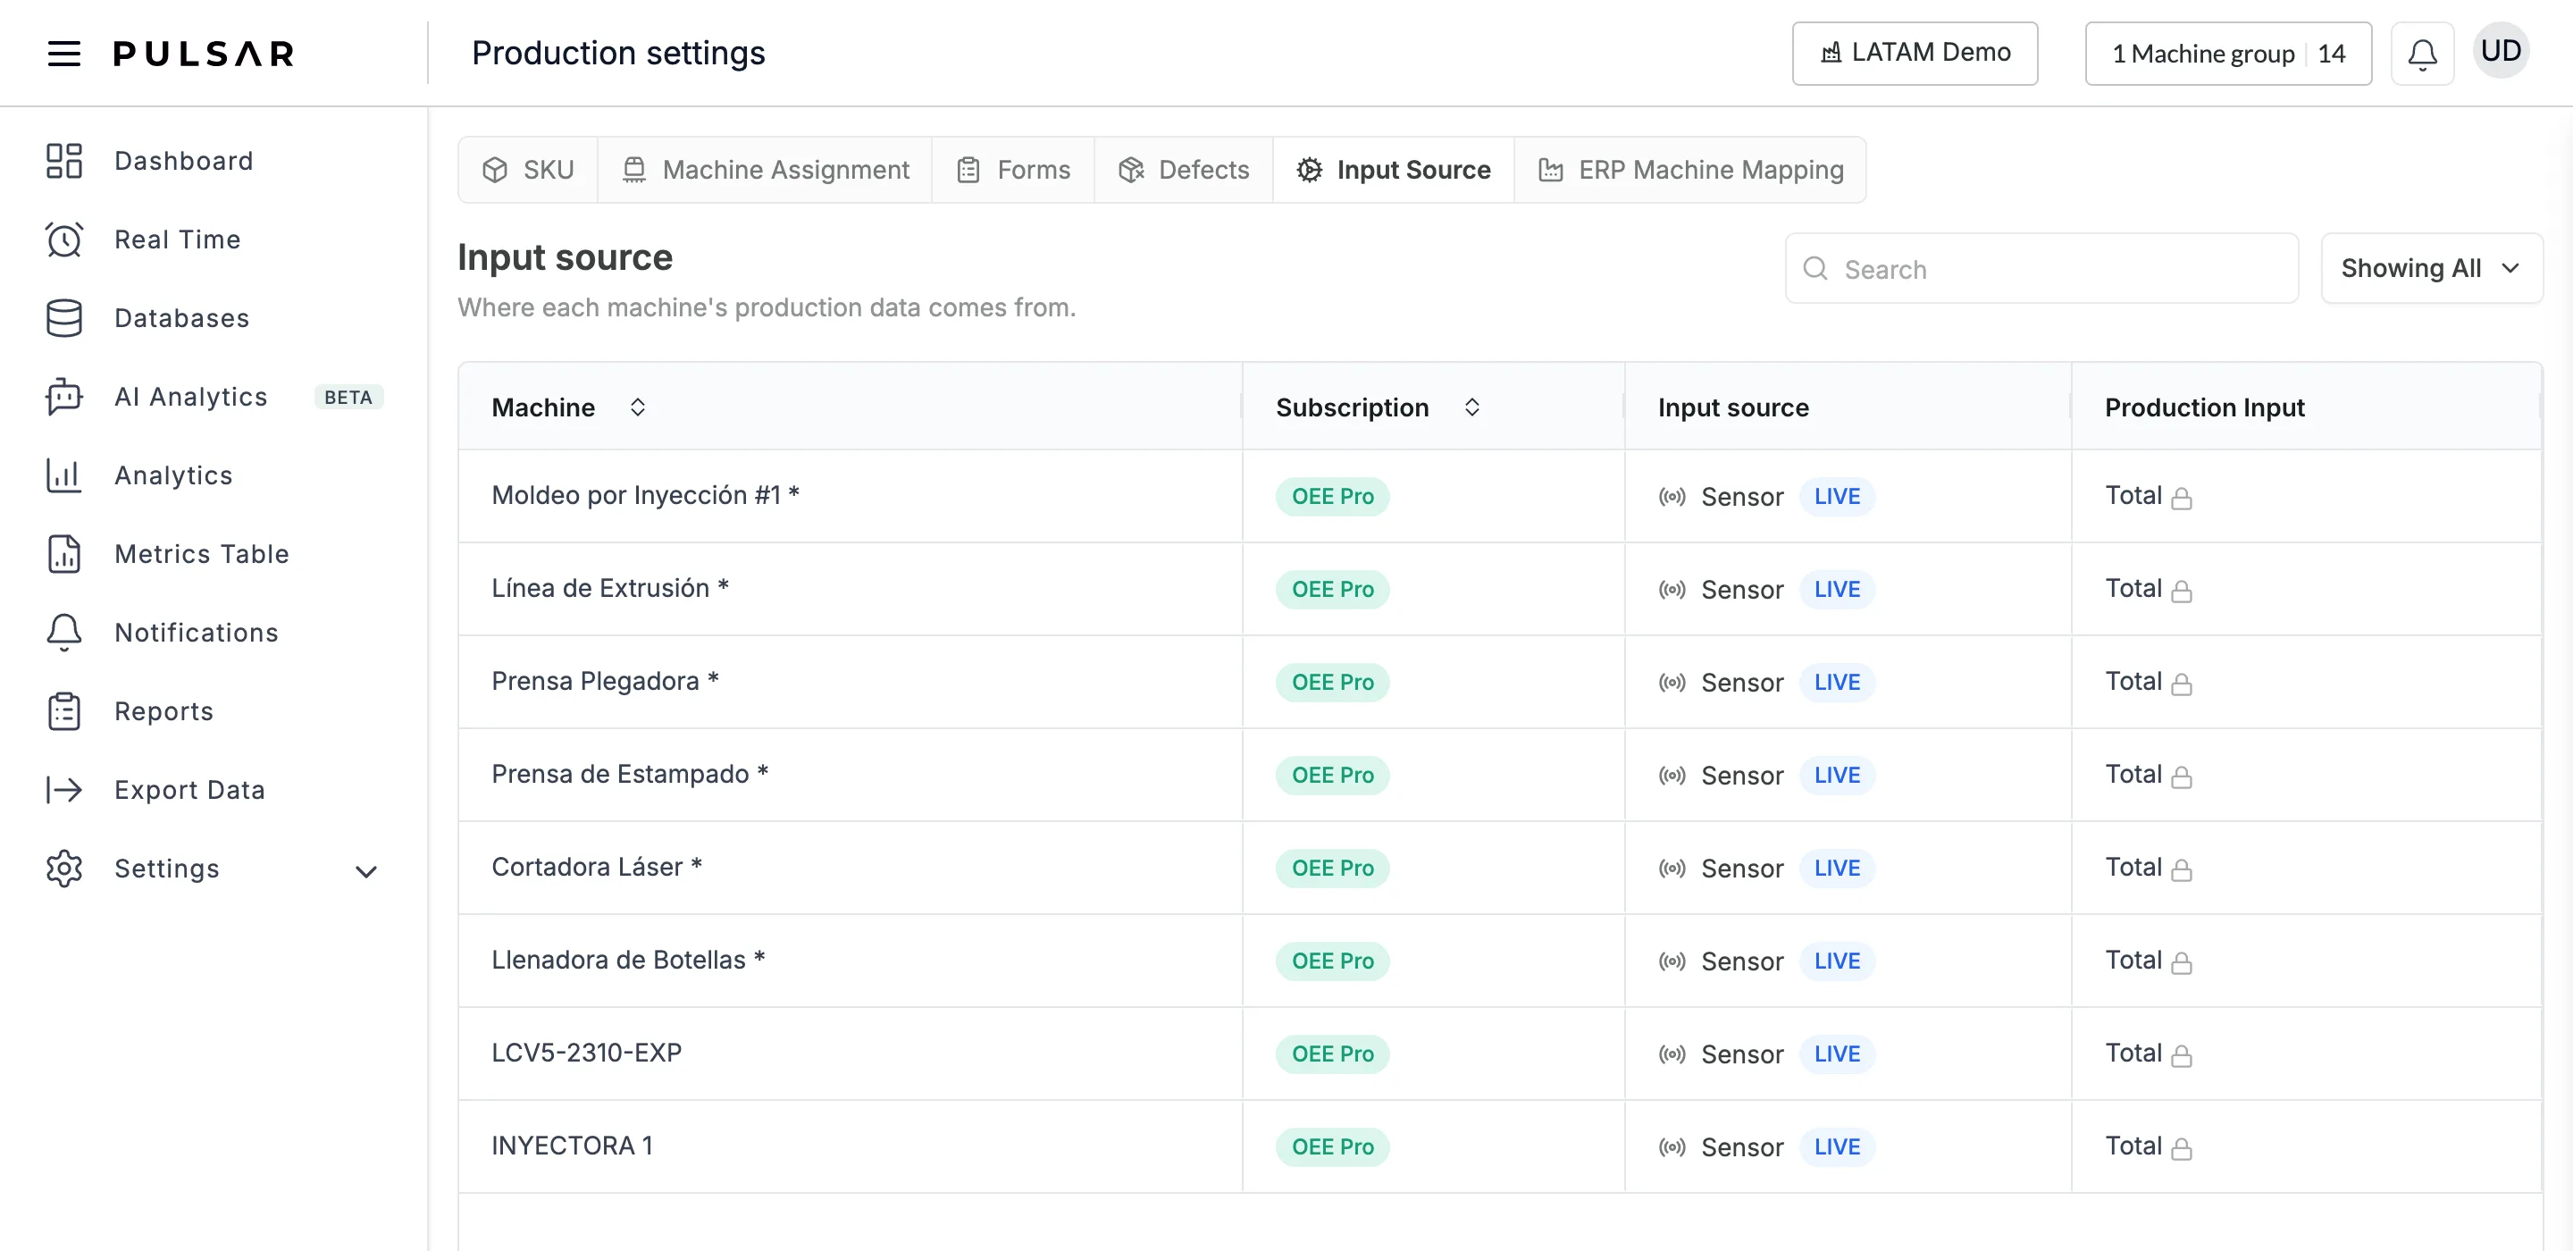
Task: Select the Llenadora de Botellas machine name
Action: [628, 961]
